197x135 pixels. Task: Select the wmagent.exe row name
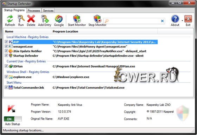click(x=23, y=47)
